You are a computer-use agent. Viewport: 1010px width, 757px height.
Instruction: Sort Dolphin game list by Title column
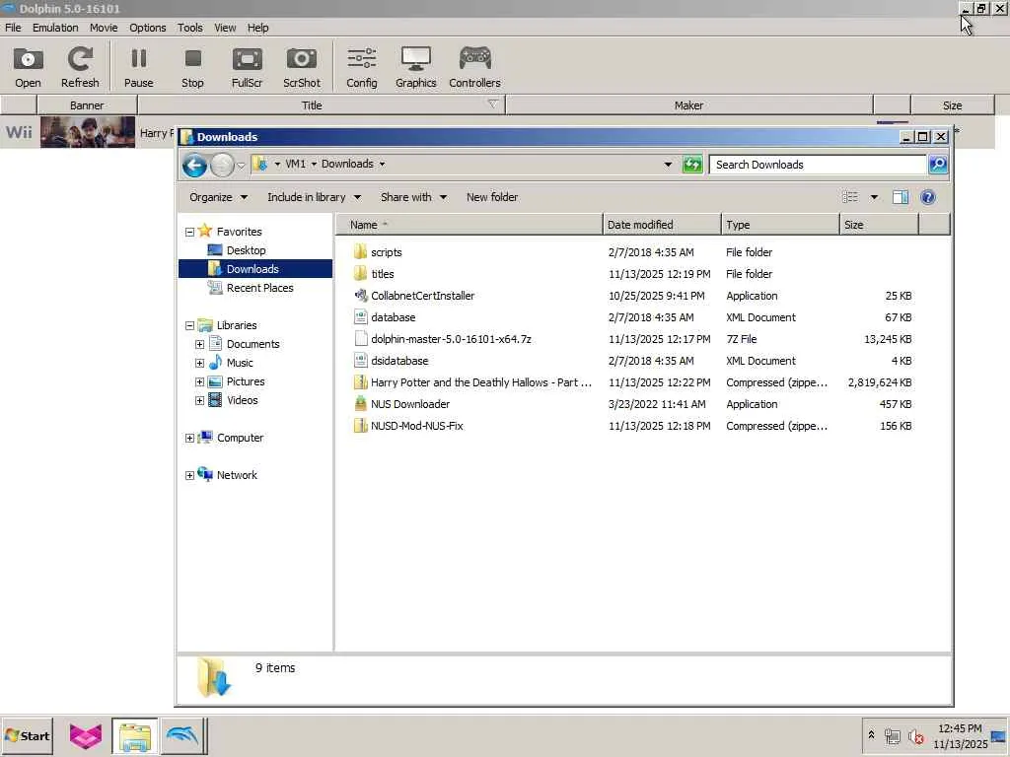[322, 104]
